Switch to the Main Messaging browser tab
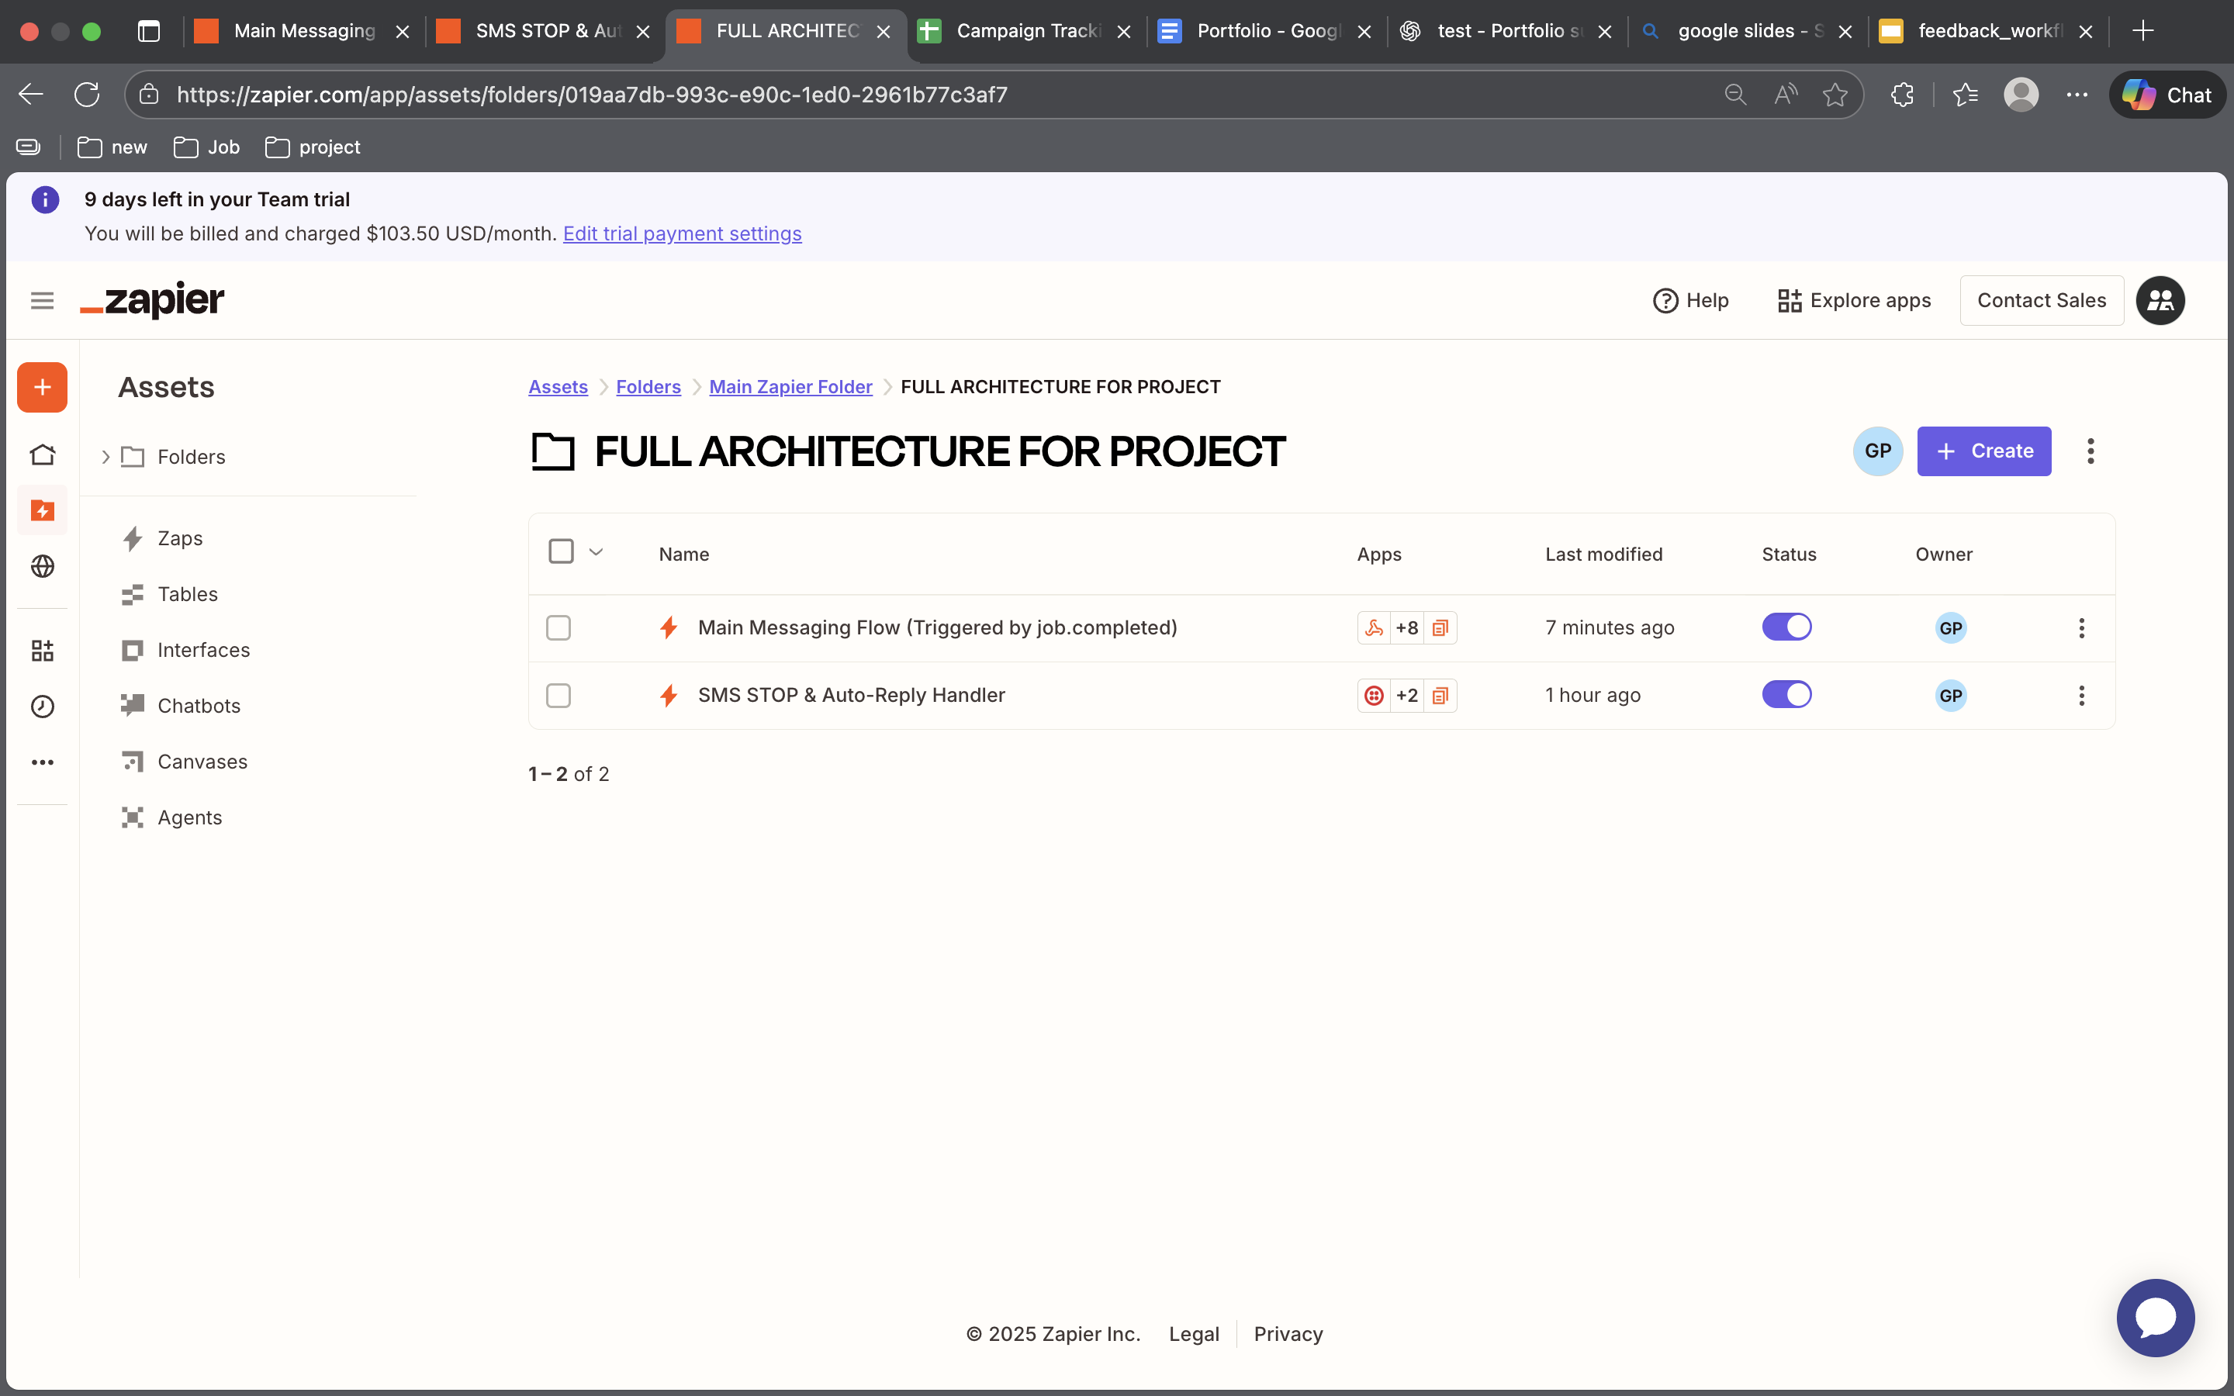2234x1396 pixels. [x=303, y=31]
